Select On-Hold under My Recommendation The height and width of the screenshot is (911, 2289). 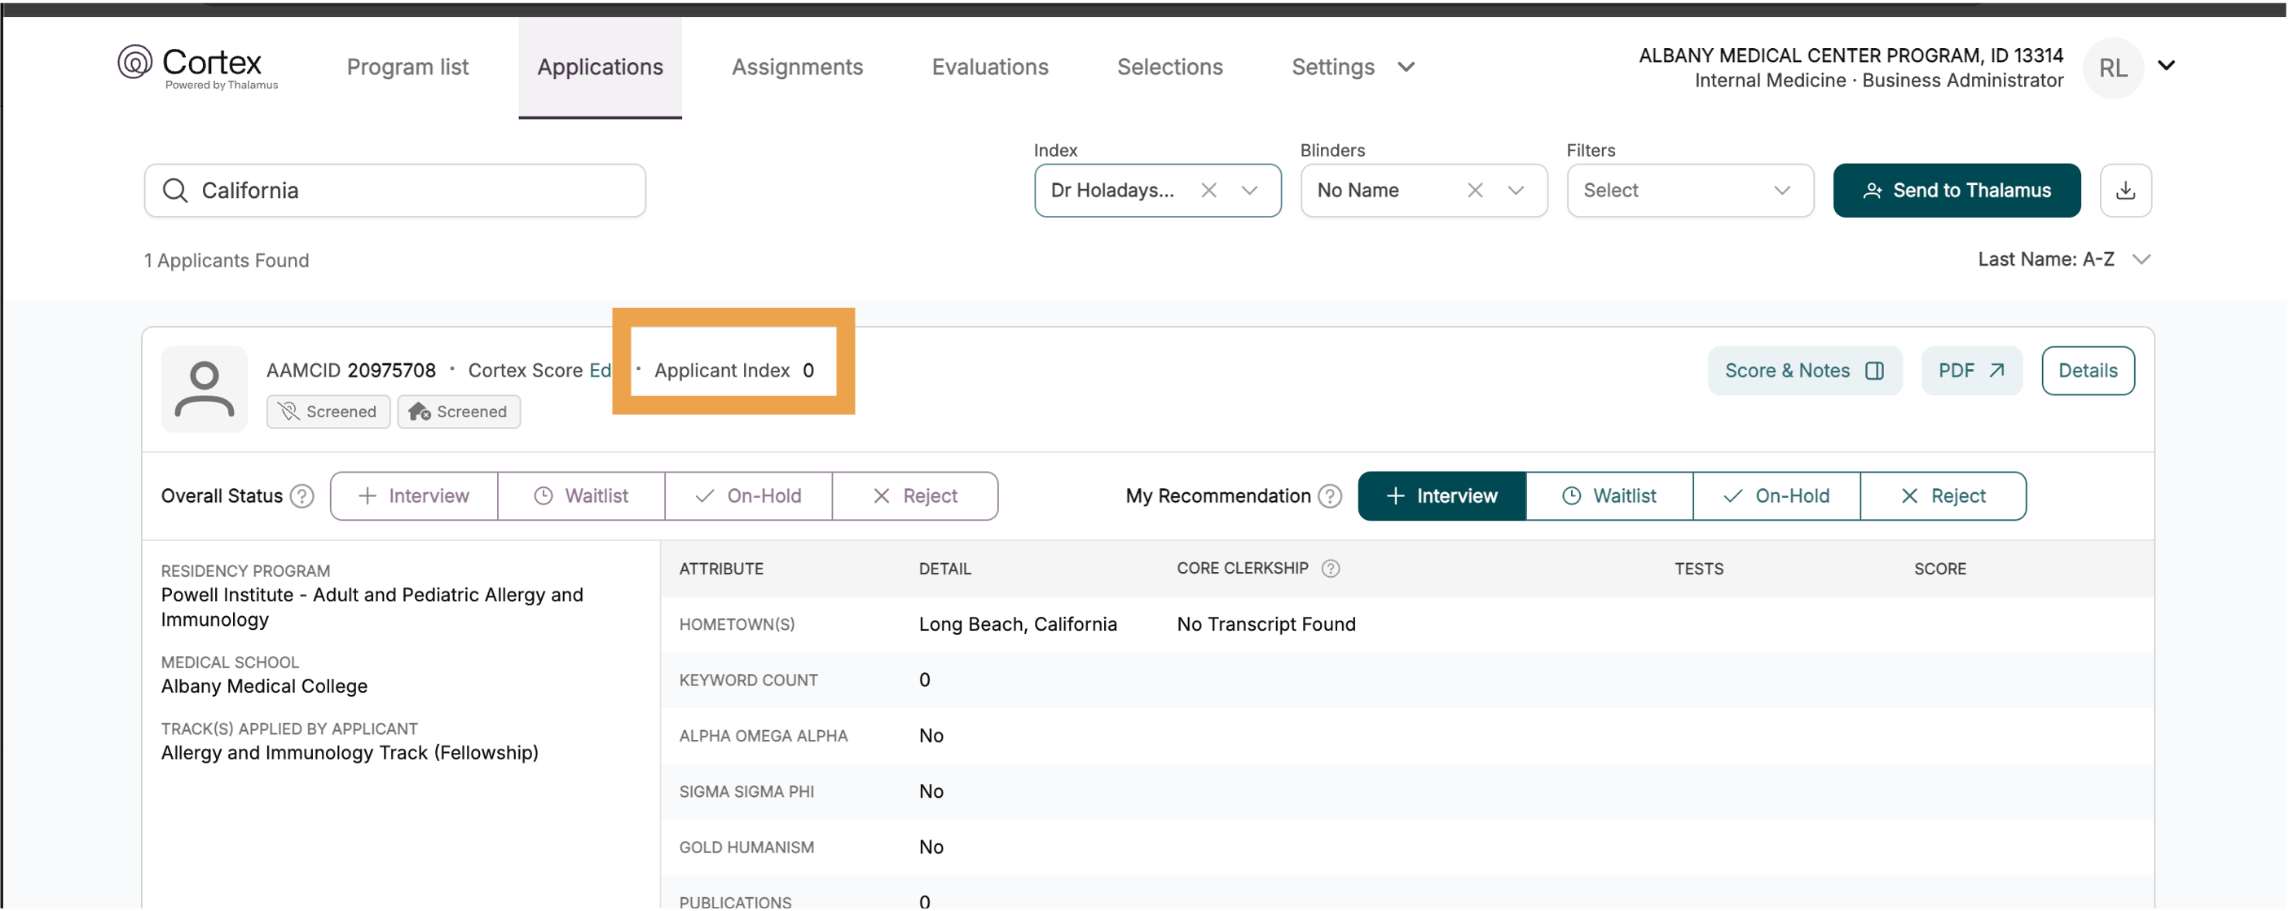pyautogui.click(x=1776, y=496)
